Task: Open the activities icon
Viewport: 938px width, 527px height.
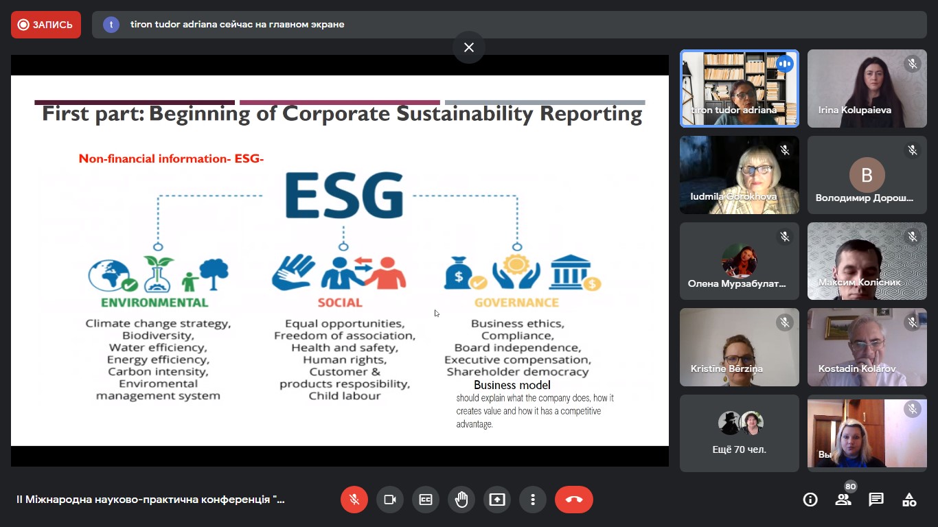Action: click(909, 500)
